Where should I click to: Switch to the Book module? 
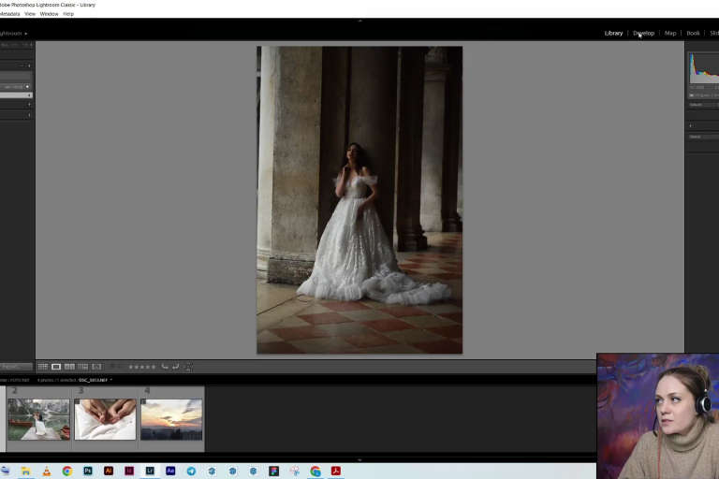tap(693, 33)
